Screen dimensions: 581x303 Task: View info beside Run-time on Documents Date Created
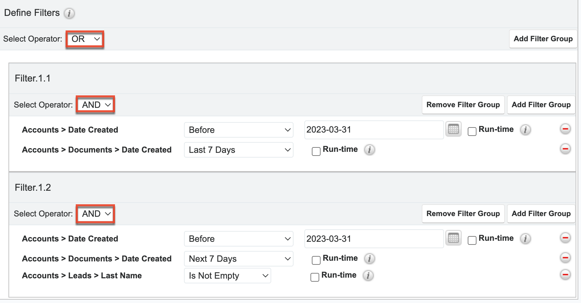point(370,150)
